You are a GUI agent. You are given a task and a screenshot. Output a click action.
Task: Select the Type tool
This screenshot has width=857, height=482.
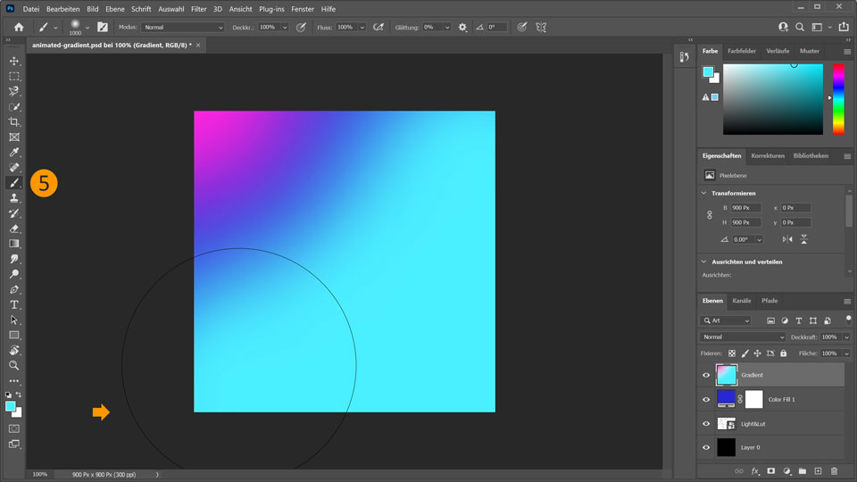(14, 304)
